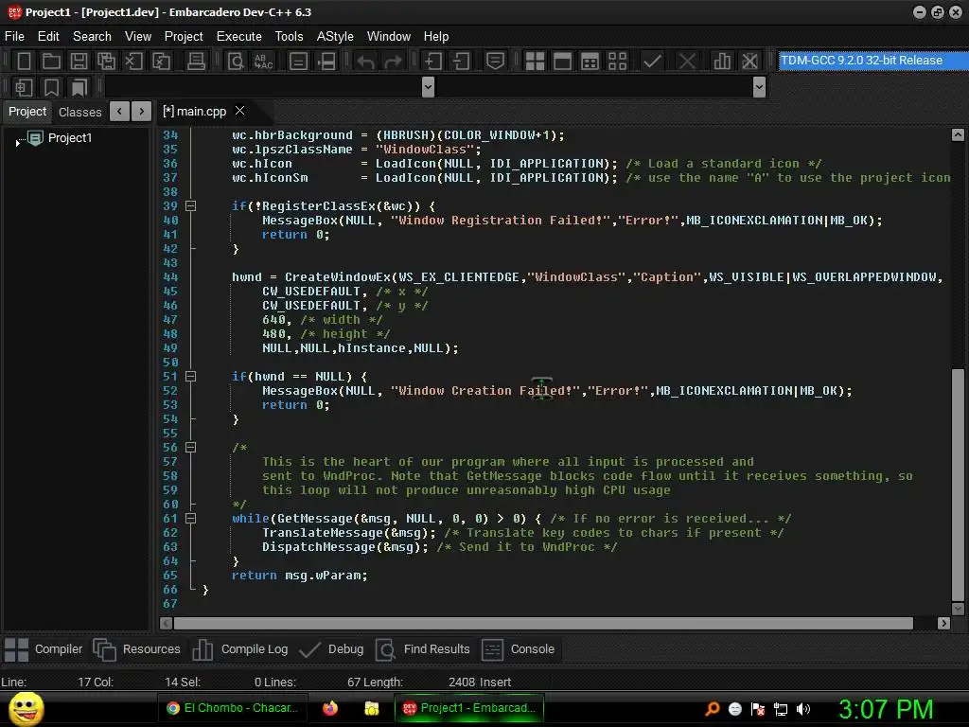Open the AStyle menu

(335, 37)
